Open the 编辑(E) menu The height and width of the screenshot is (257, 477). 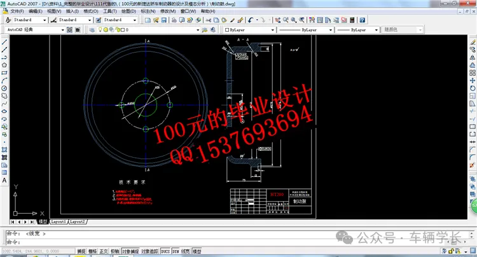35,11
